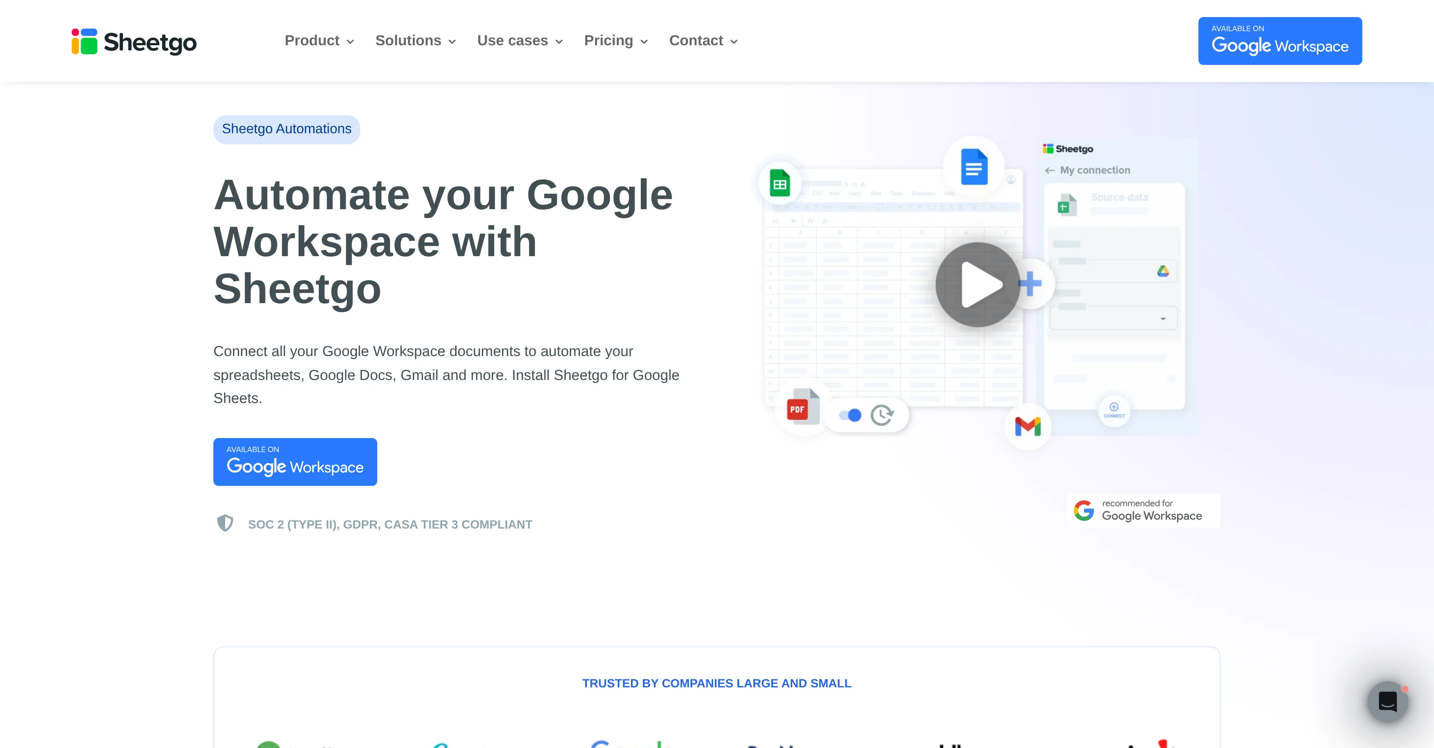
Task: Click the Google G logo on badge
Action: click(1084, 510)
